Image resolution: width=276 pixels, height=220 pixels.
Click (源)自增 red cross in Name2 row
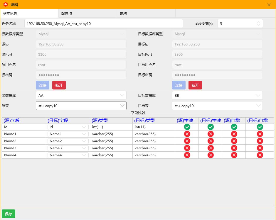[234, 141]
